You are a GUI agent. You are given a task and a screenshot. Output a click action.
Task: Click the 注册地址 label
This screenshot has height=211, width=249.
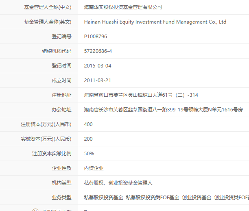(61, 95)
